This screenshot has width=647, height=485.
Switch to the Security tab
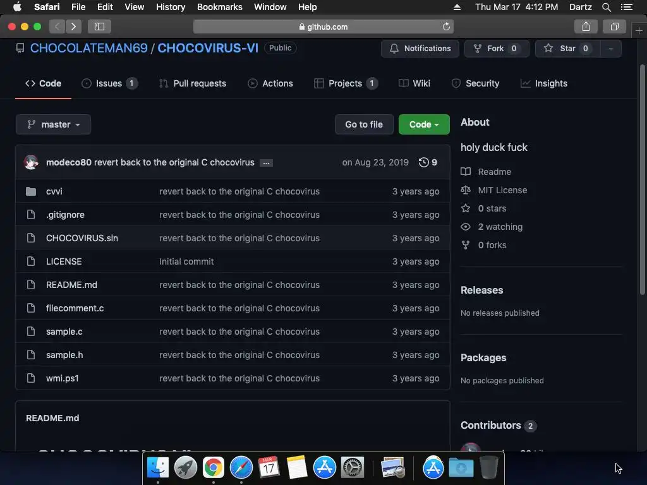click(475, 83)
